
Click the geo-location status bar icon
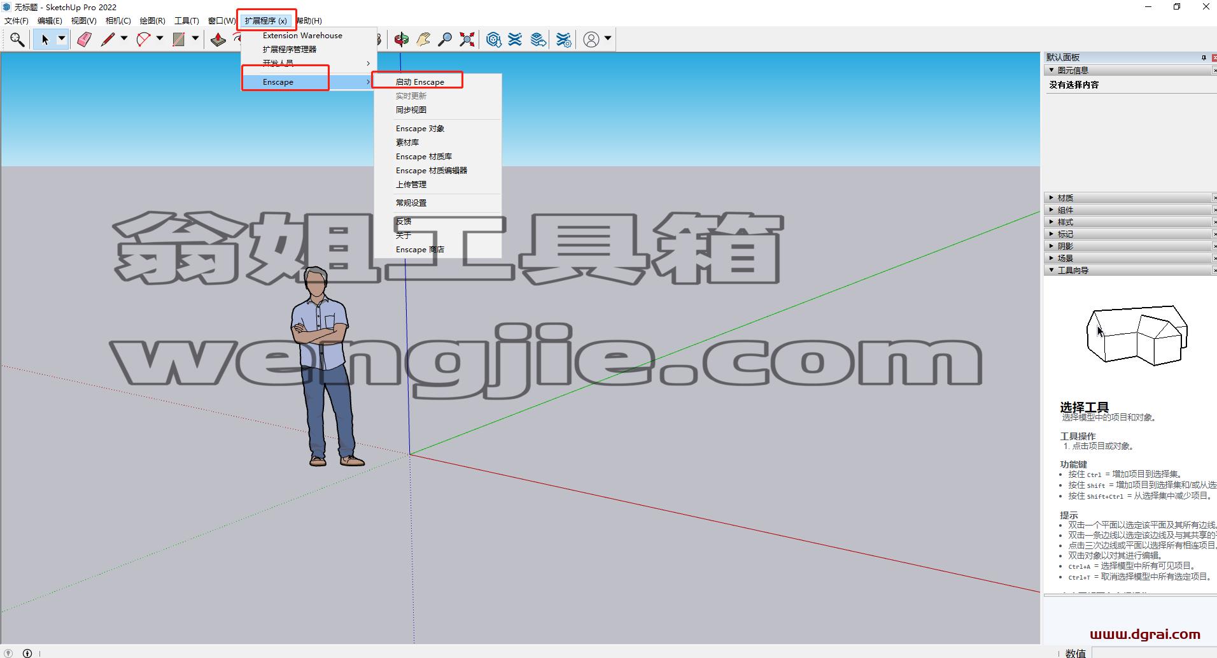pyautogui.click(x=8, y=653)
